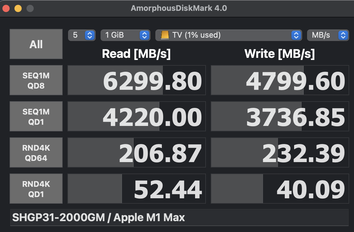
Task: Start the SEQ1M QD1 test
Action: (x=36, y=116)
